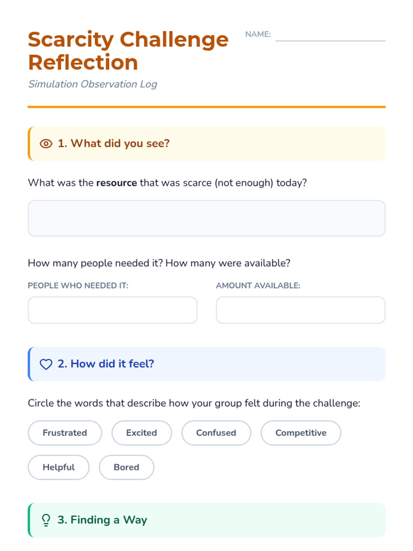Click the bold word 'resource' in question
Screen dimensions: 413x551
coord(117,183)
